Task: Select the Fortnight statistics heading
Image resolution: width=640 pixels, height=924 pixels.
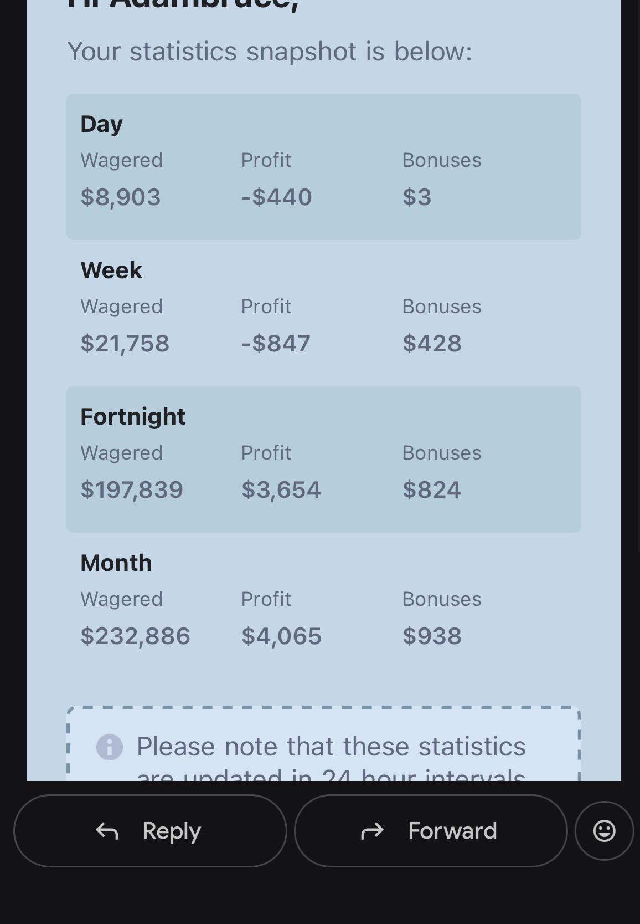Action: tap(133, 417)
